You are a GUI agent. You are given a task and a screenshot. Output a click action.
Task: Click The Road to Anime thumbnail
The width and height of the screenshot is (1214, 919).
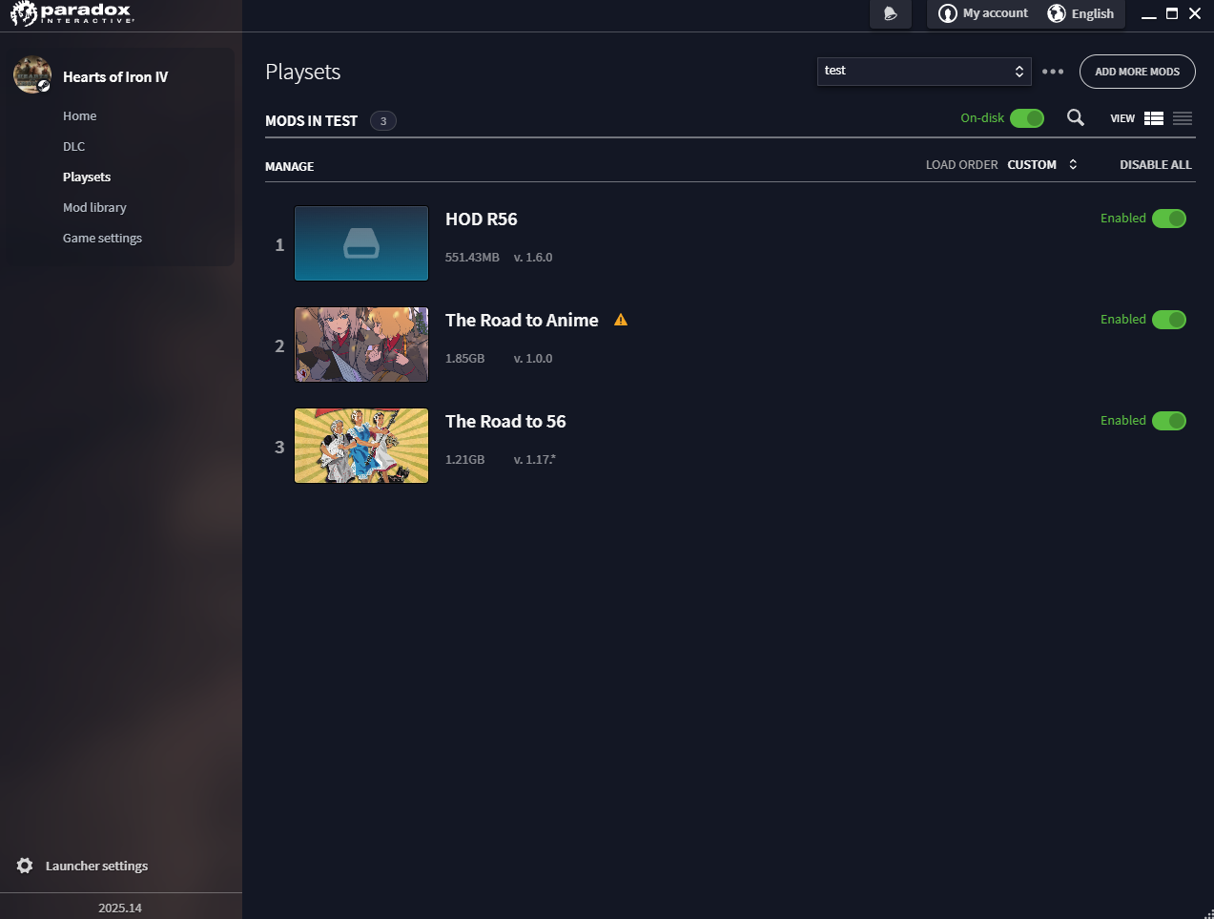coord(361,345)
